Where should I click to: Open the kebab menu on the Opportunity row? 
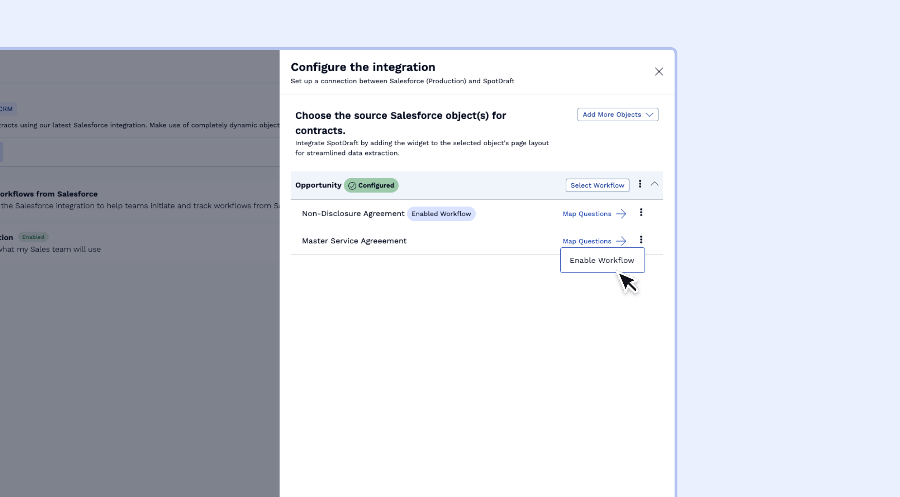tap(640, 184)
